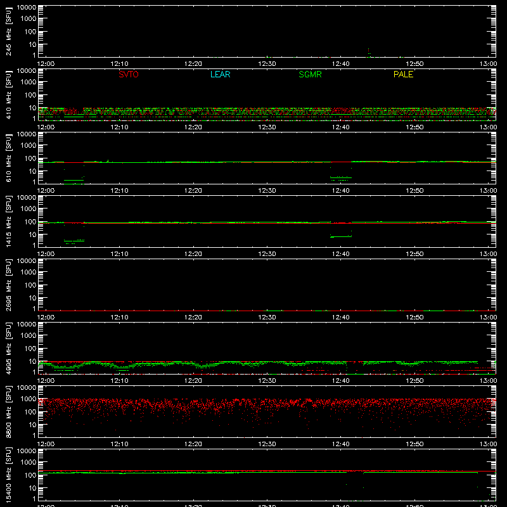Click the 12:40 tick label under 1415 MHz panel

[x=340, y=254]
